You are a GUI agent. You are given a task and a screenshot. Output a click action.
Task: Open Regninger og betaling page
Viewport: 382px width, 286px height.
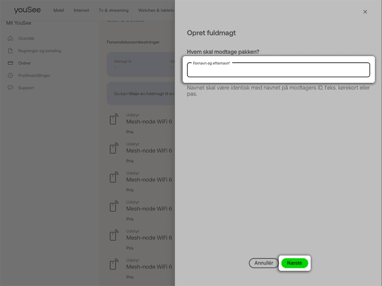pyautogui.click(x=39, y=51)
